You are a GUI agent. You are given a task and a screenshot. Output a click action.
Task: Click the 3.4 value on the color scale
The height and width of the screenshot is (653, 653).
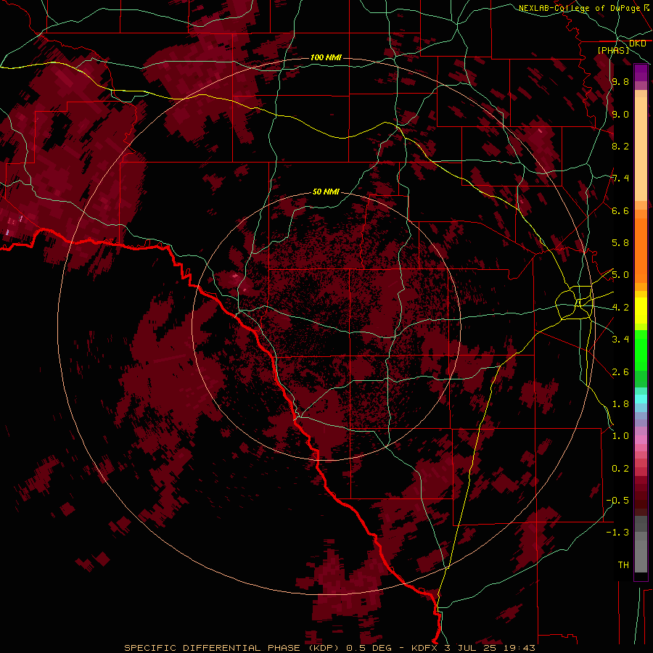[x=620, y=340]
